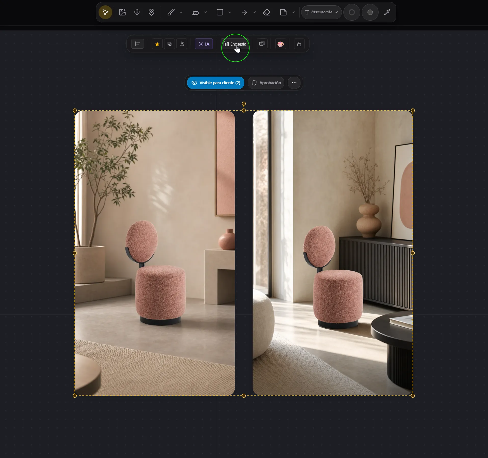
Task: Select the paintbrush drawing tool
Action: click(171, 12)
